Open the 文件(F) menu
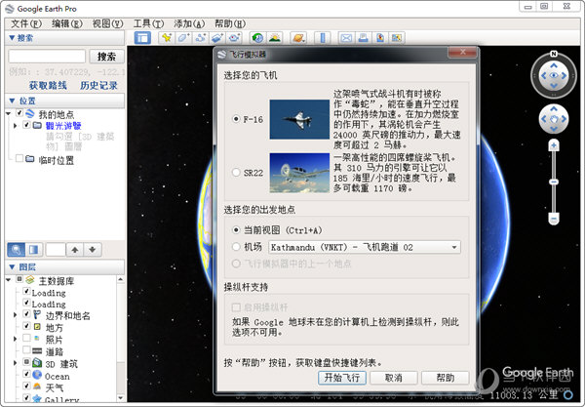Image resolution: width=585 pixels, height=407 pixels. point(25,23)
